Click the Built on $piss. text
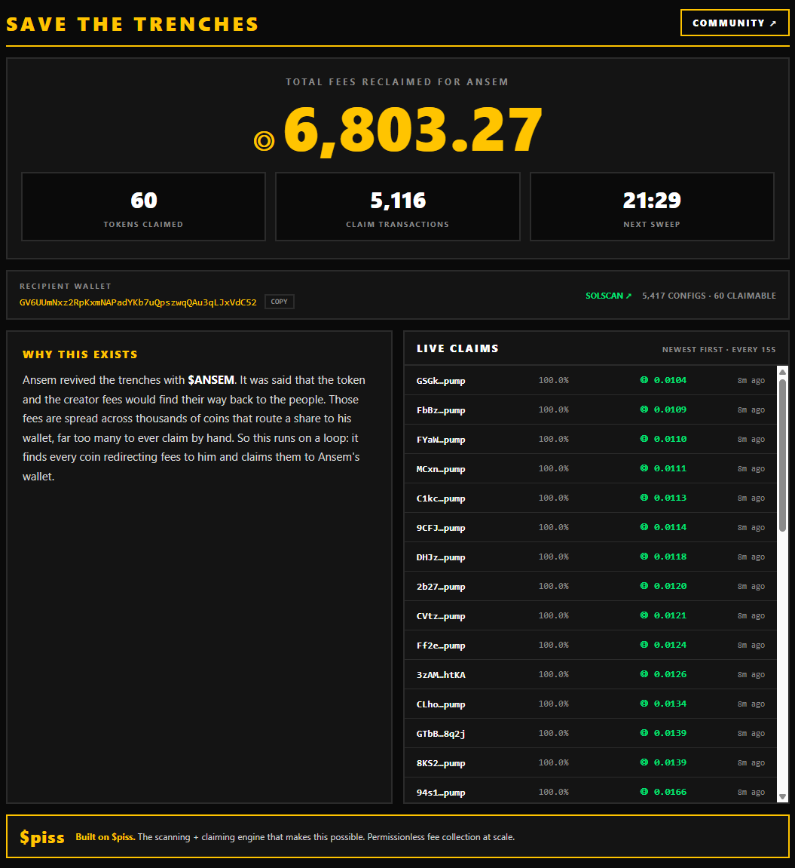This screenshot has height=868, width=795. [105, 837]
